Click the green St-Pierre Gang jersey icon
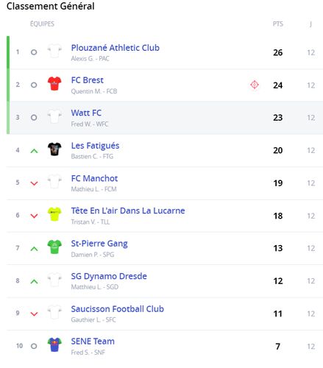The height and width of the screenshot is (368, 323). coord(54,247)
